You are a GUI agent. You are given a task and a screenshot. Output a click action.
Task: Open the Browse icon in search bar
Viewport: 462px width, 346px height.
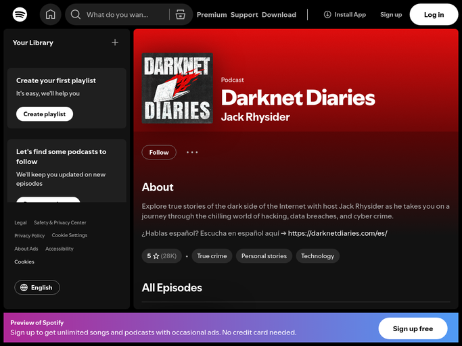tap(181, 14)
